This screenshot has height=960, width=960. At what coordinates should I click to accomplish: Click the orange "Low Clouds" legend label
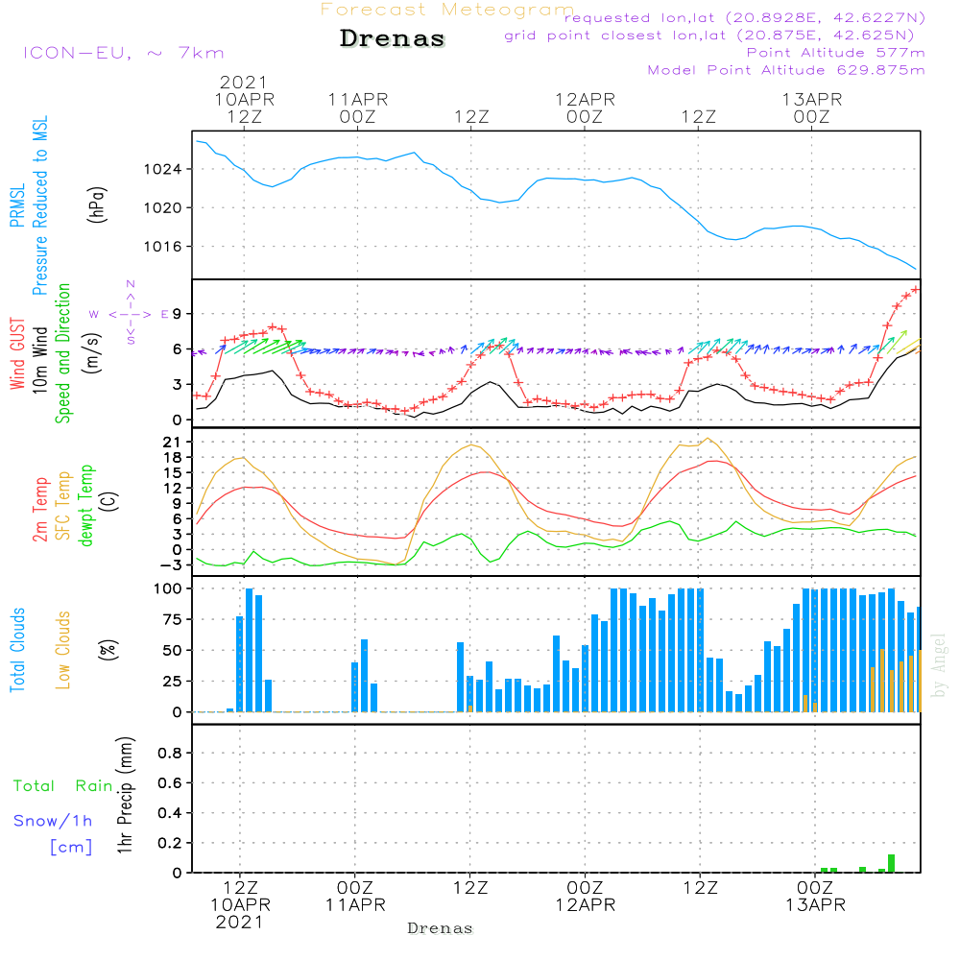tap(63, 650)
